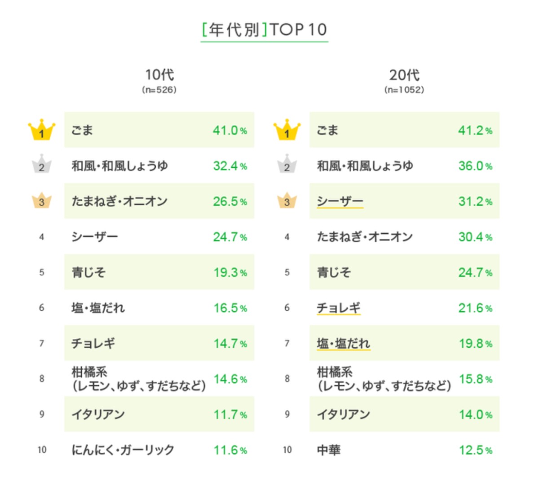539x483 pixels.
Task: Click the 20代 column header
Action: coord(404,75)
